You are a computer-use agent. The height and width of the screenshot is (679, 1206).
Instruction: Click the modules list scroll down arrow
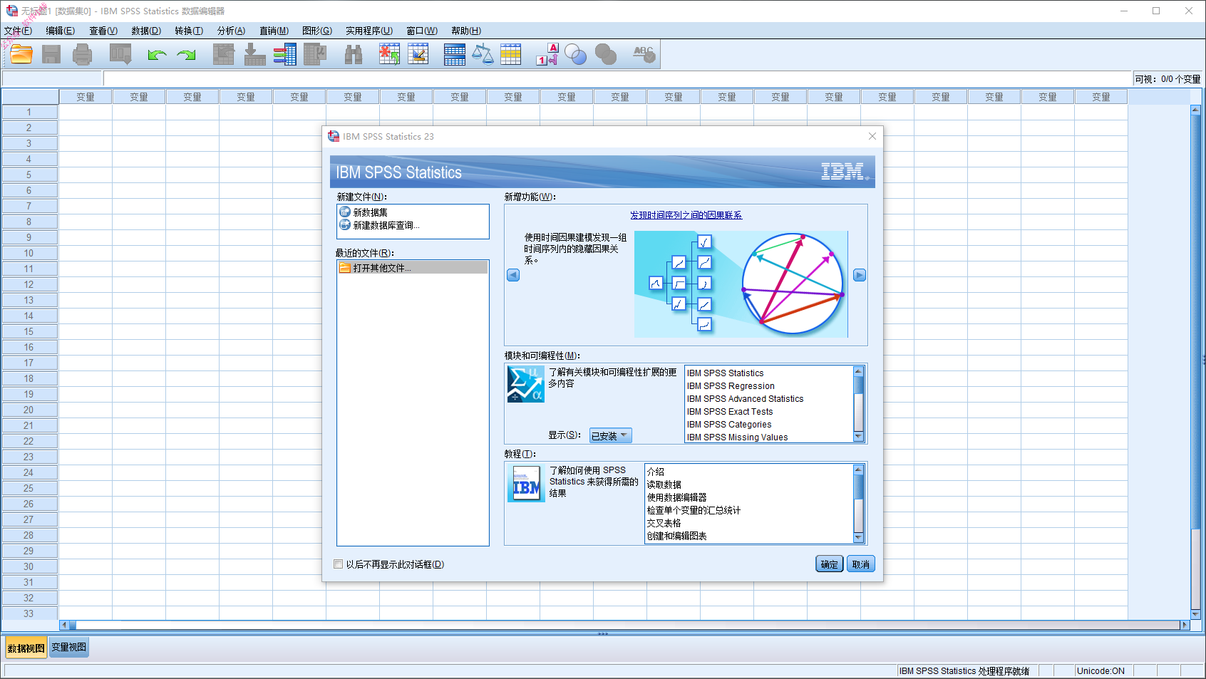click(x=858, y=436)
